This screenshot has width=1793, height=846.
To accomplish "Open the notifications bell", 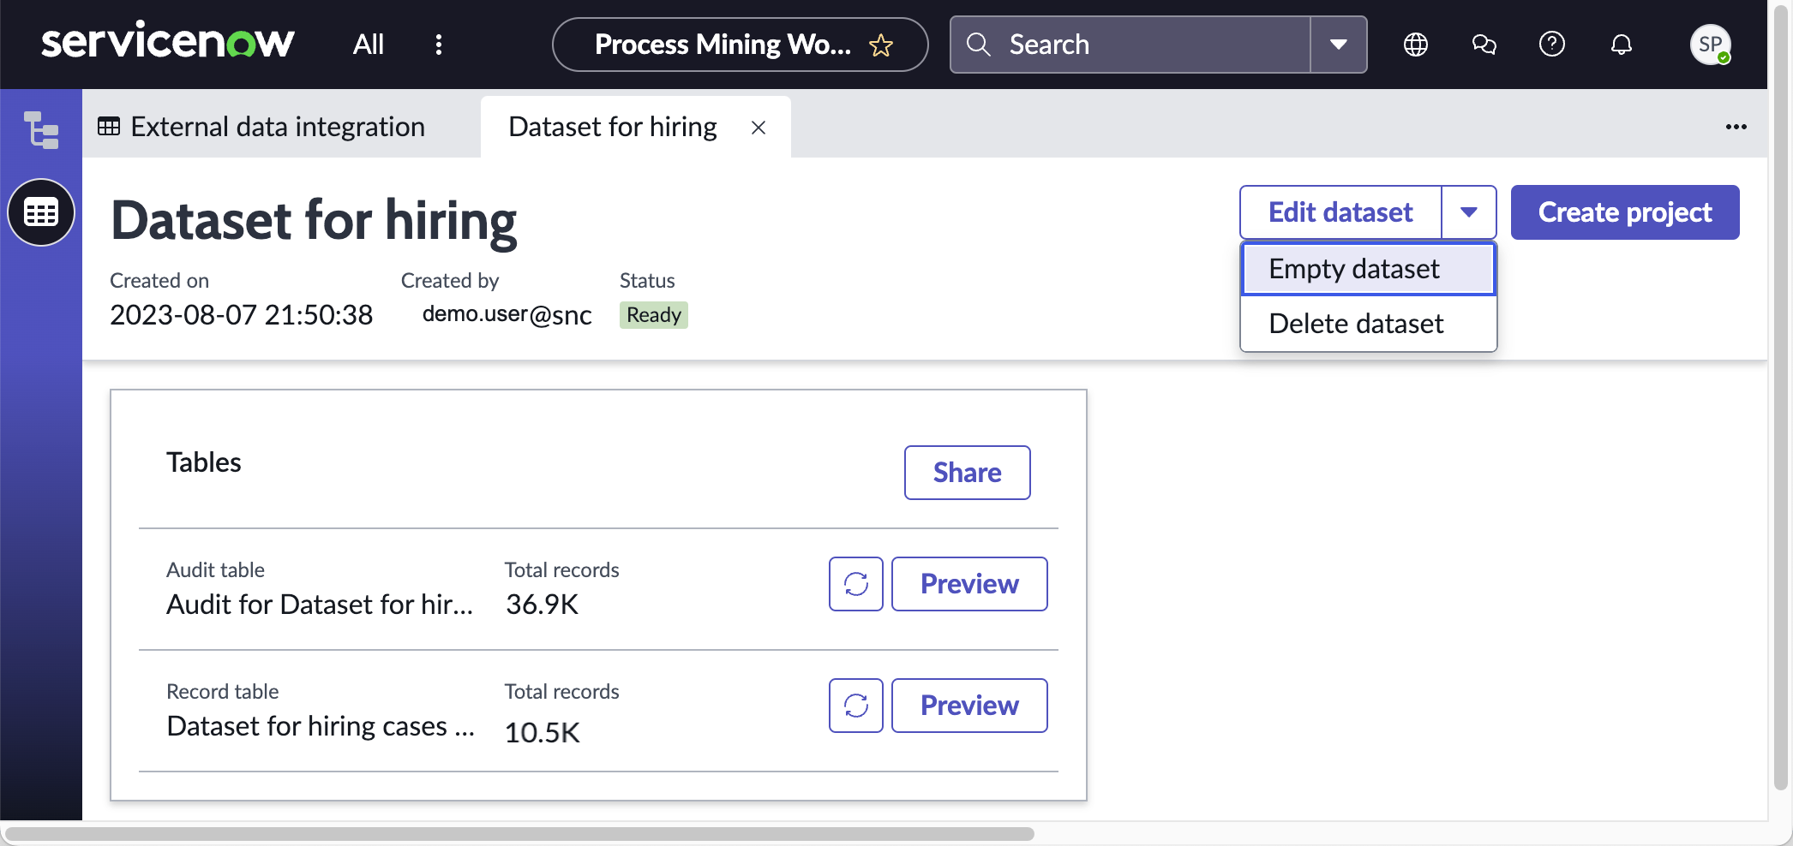I will (x=1622, y=45).
